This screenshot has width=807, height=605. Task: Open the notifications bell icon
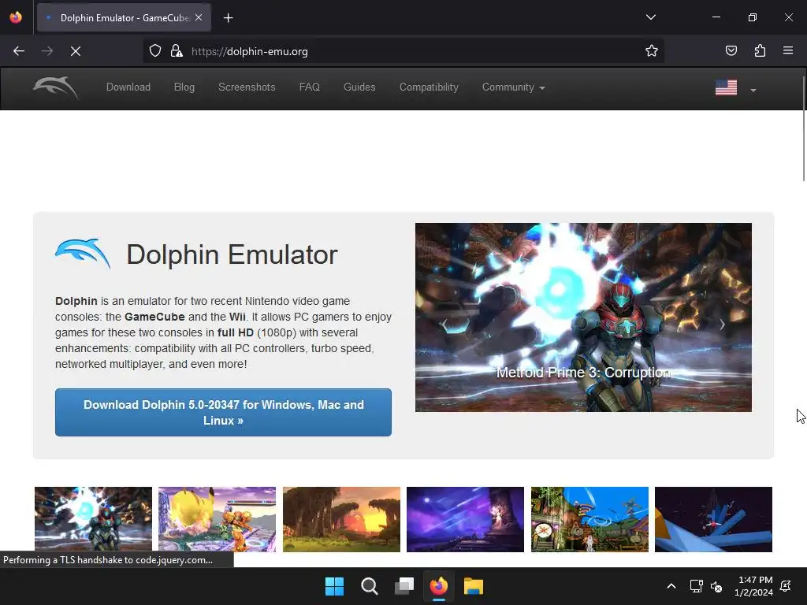(786, 586)
